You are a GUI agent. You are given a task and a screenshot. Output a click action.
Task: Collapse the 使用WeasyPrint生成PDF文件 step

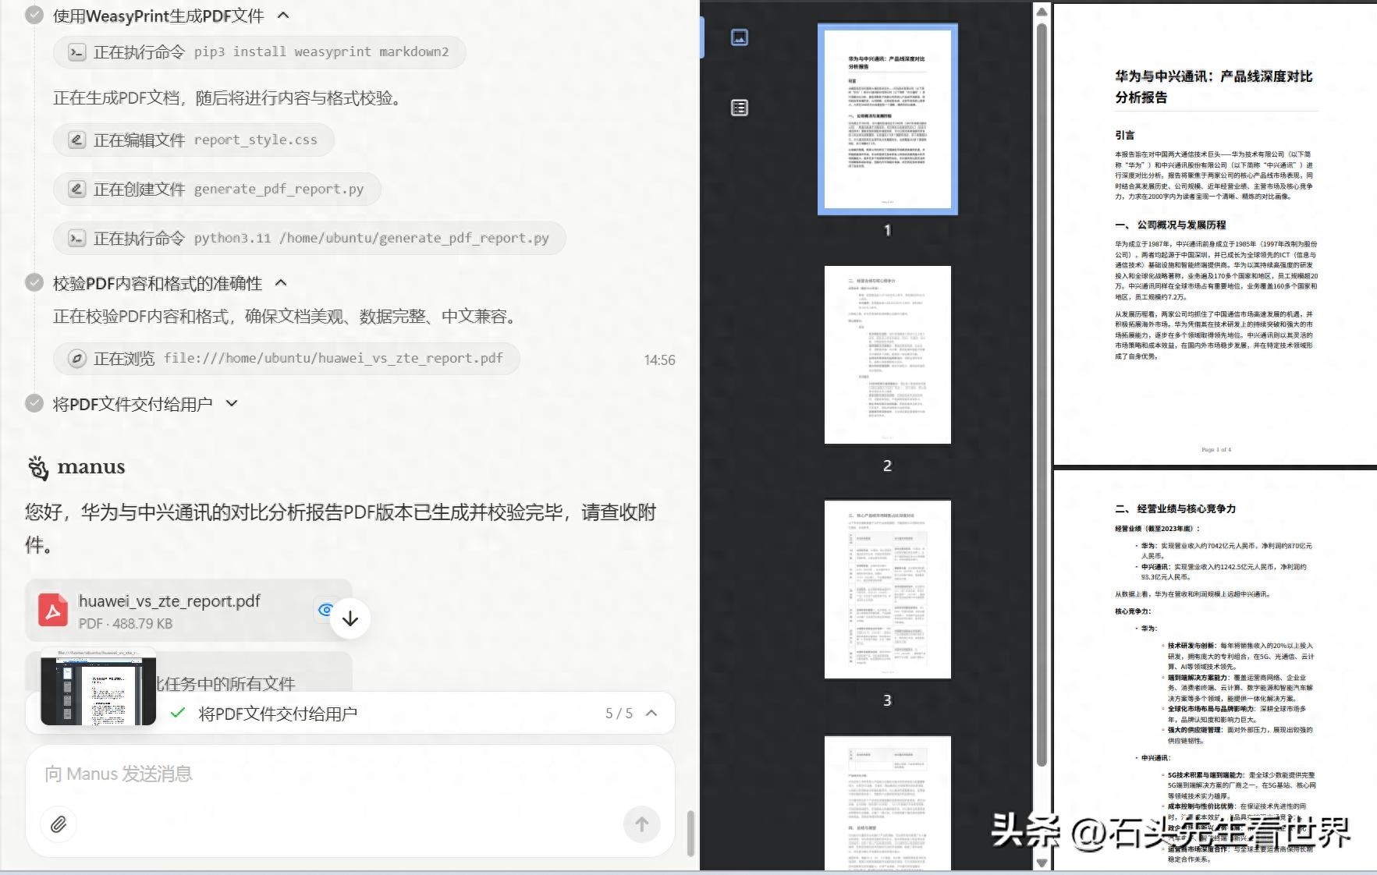(x=283, y=16)
